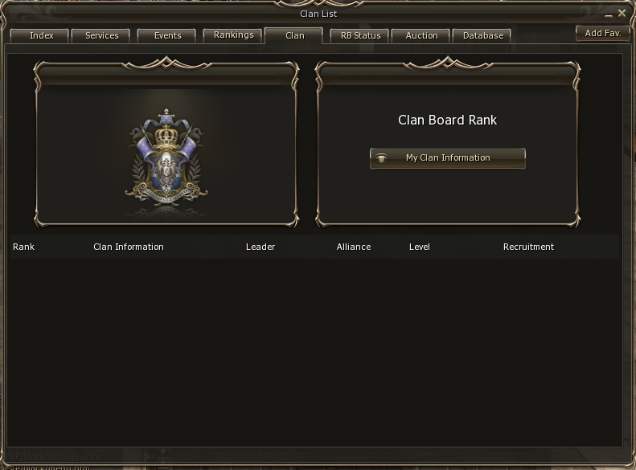
Task: Open the Database tab
Action: (482, 35)
